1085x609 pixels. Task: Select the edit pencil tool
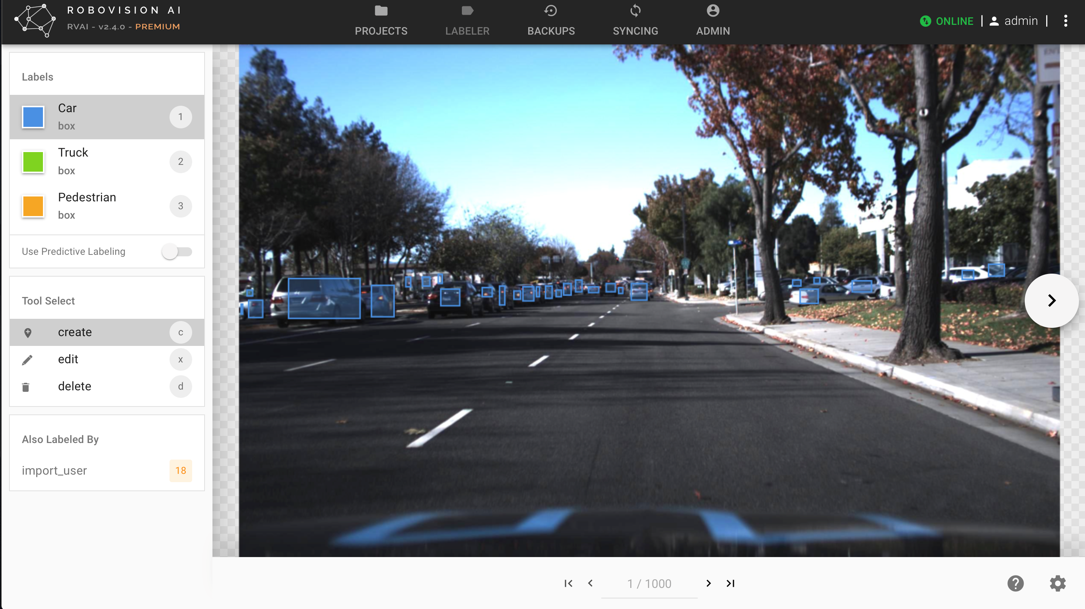(27, 360)
